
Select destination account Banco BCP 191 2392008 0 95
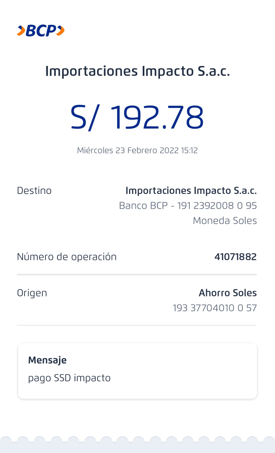[x=188, y=206]
